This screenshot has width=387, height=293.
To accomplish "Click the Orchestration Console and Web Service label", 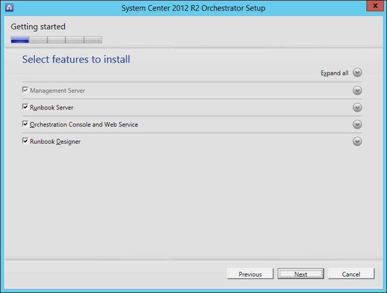I will click(x=84, y=124).
